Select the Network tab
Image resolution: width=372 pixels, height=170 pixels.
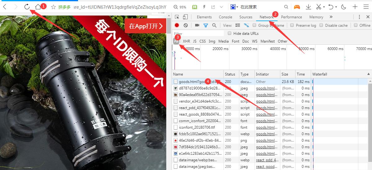click(x=266, y=17)
